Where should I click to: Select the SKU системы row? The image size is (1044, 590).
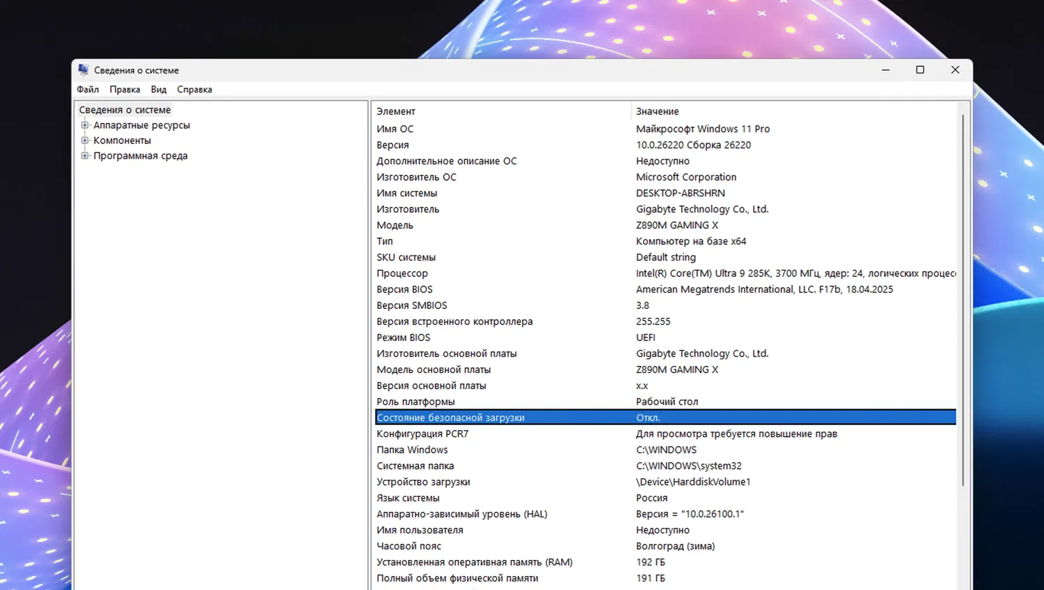(665, 257)
